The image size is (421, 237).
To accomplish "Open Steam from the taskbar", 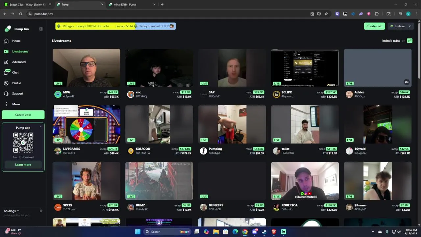I will click(x=264, y=232).
